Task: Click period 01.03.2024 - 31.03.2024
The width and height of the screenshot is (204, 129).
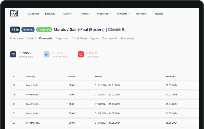Action: click(x=107, y=104)
